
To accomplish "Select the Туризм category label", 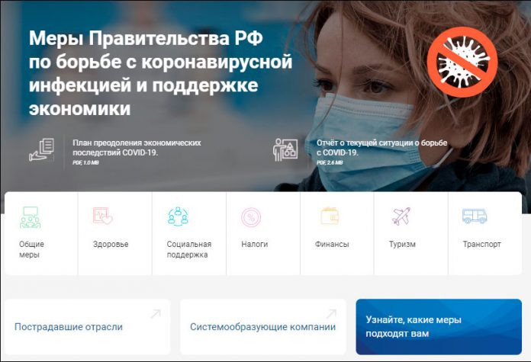I will pyautogui.click(x=402, y=245).
